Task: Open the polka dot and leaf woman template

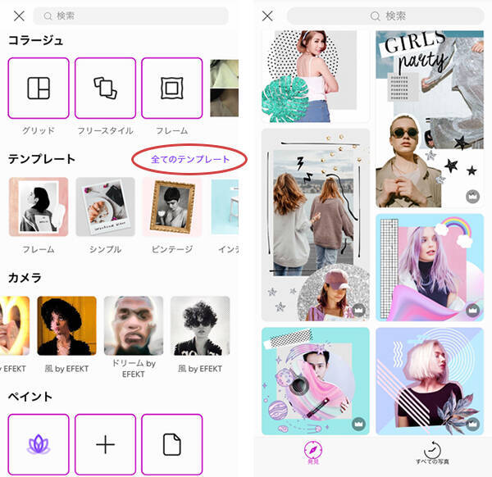Action: 316,76
